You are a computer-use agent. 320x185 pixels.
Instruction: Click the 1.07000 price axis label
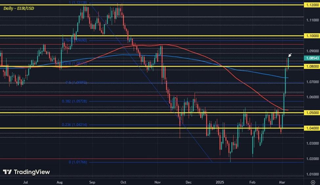[x=310, y=82]
